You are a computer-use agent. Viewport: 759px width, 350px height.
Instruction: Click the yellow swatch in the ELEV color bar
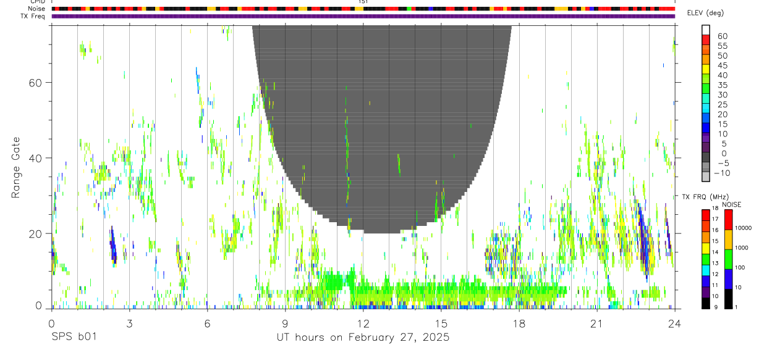pyautogui.click(x=706, y=69)
